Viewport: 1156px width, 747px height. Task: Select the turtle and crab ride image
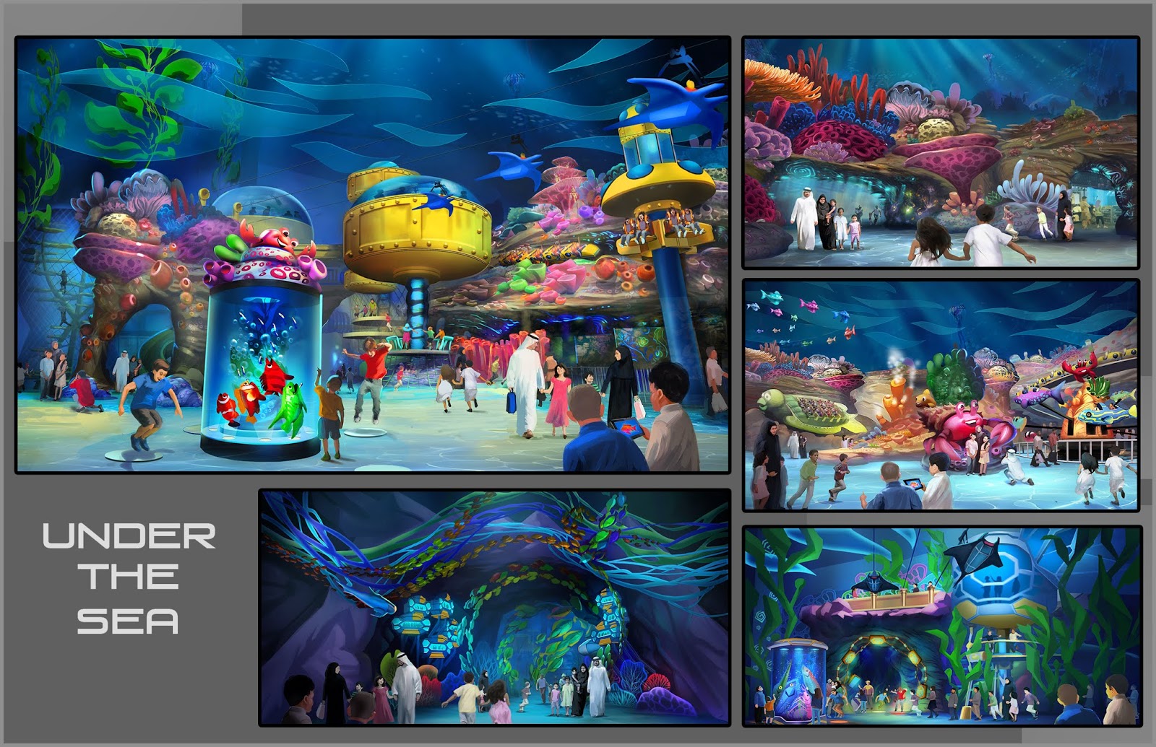pyautogui.click(x=941, y=396)
